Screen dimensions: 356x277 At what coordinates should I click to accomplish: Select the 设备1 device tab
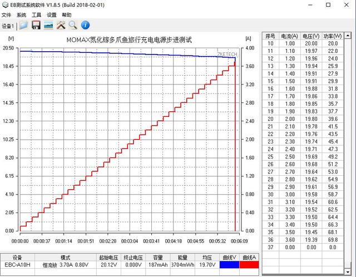8,26
